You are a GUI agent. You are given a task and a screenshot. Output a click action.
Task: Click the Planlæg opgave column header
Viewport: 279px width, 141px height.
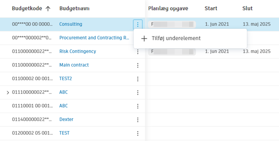pyautogui.click(x=168, y=9)
